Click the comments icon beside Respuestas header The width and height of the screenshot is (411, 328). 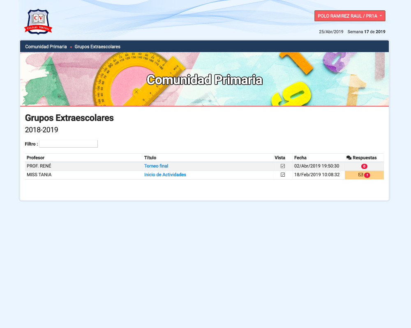point(349,157)
